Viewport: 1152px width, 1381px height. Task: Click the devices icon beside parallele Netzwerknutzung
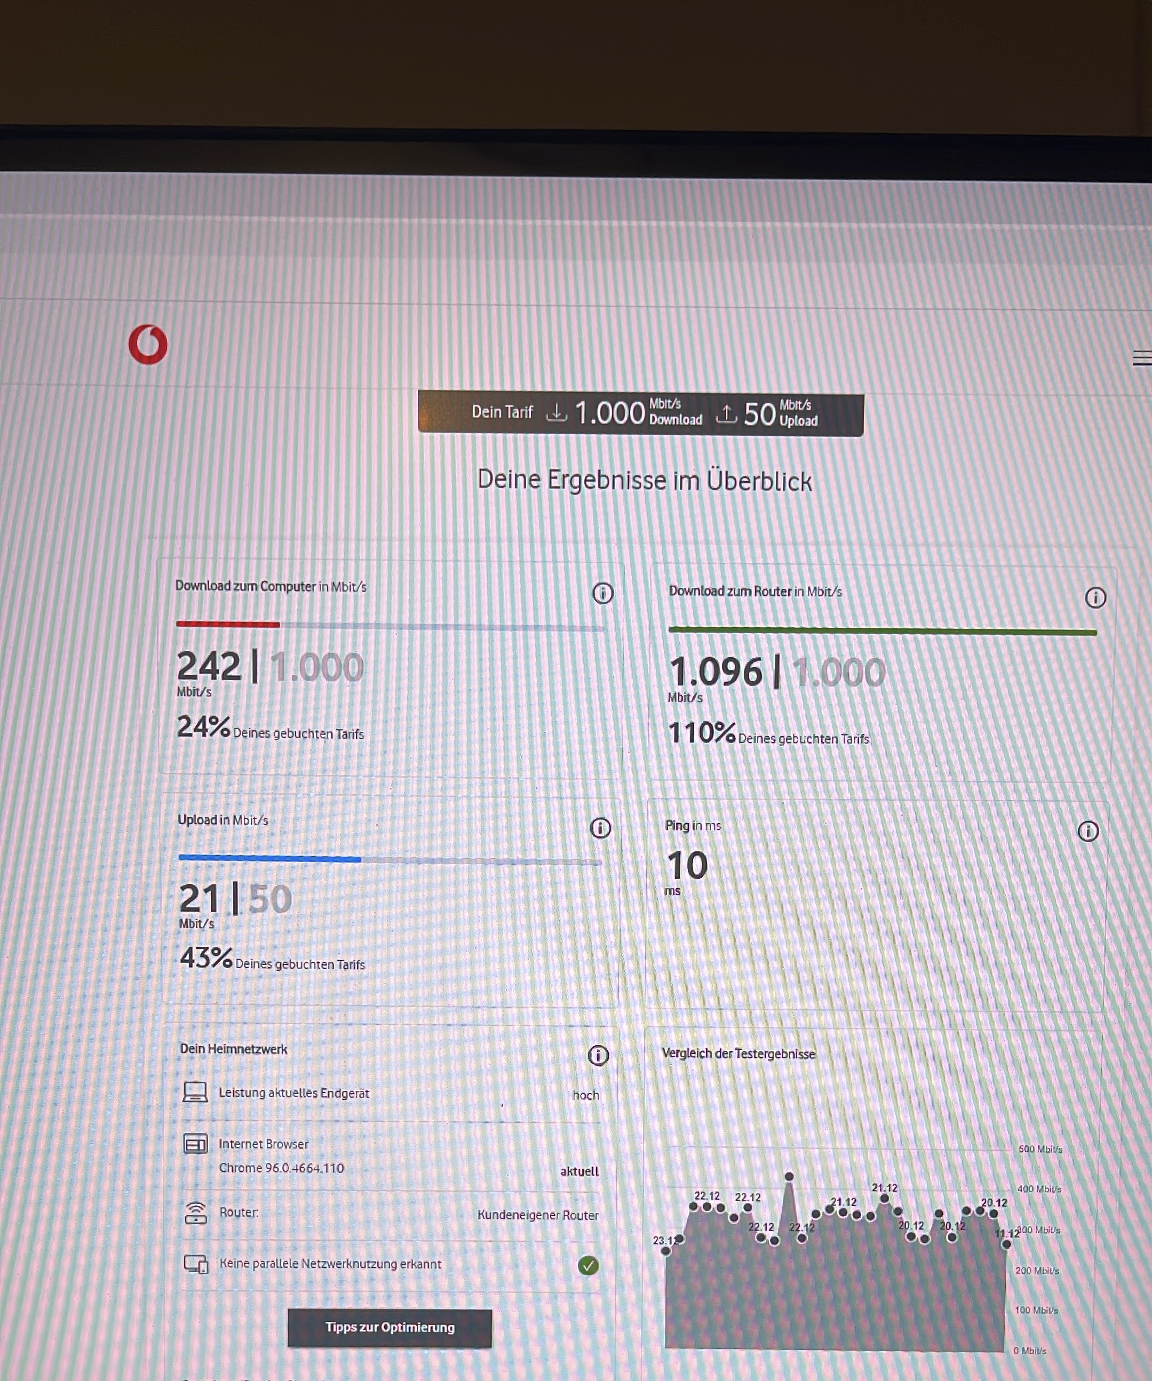[x=196, y=1264]
